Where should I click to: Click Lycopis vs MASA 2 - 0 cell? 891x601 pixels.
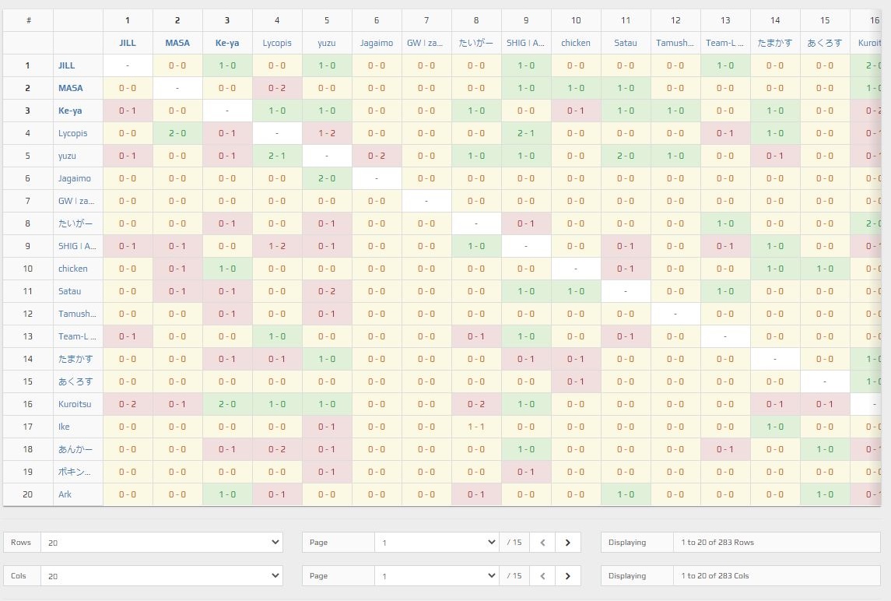point(177,133)
